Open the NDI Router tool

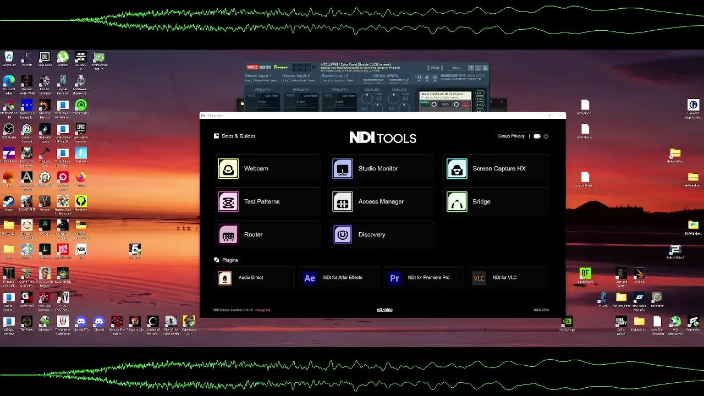(x=267, y=234)
